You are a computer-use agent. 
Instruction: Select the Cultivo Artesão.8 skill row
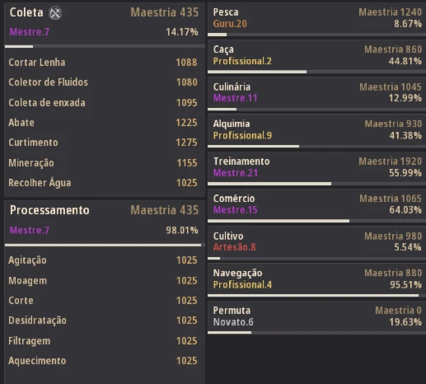point(316,243)
